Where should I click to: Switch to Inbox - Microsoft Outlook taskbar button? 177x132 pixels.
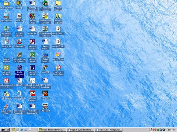(52, 130)
